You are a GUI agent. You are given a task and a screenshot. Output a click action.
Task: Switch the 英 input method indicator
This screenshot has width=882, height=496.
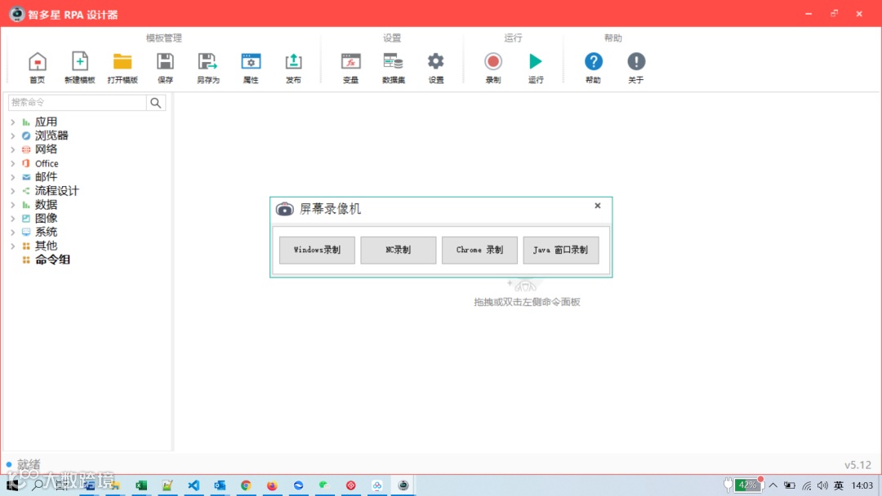pyautogui.click(x=839, y=485)
